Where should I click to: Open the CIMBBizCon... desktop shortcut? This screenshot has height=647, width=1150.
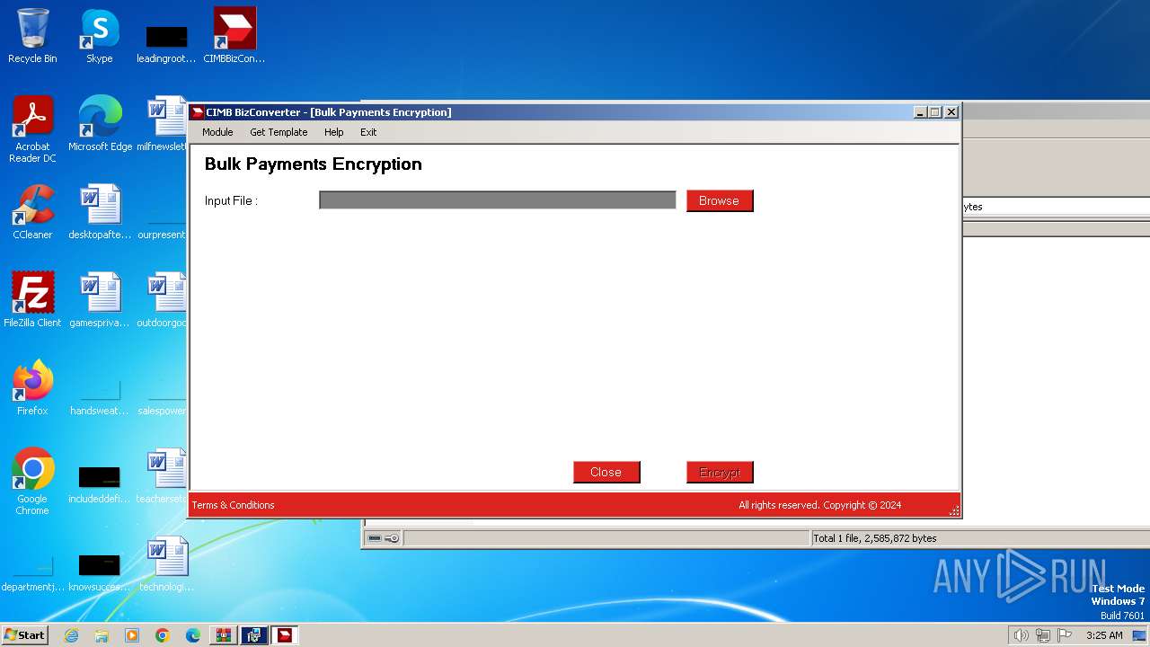[234, 36]
